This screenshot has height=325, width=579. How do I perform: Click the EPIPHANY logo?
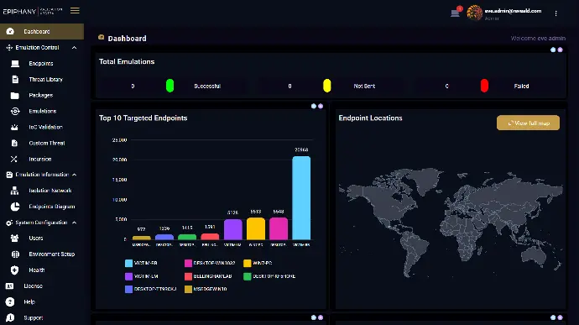pos(33,12)
